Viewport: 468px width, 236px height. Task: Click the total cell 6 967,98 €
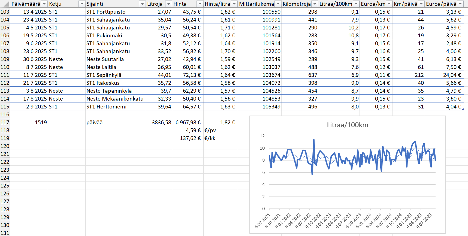[188, 122]
